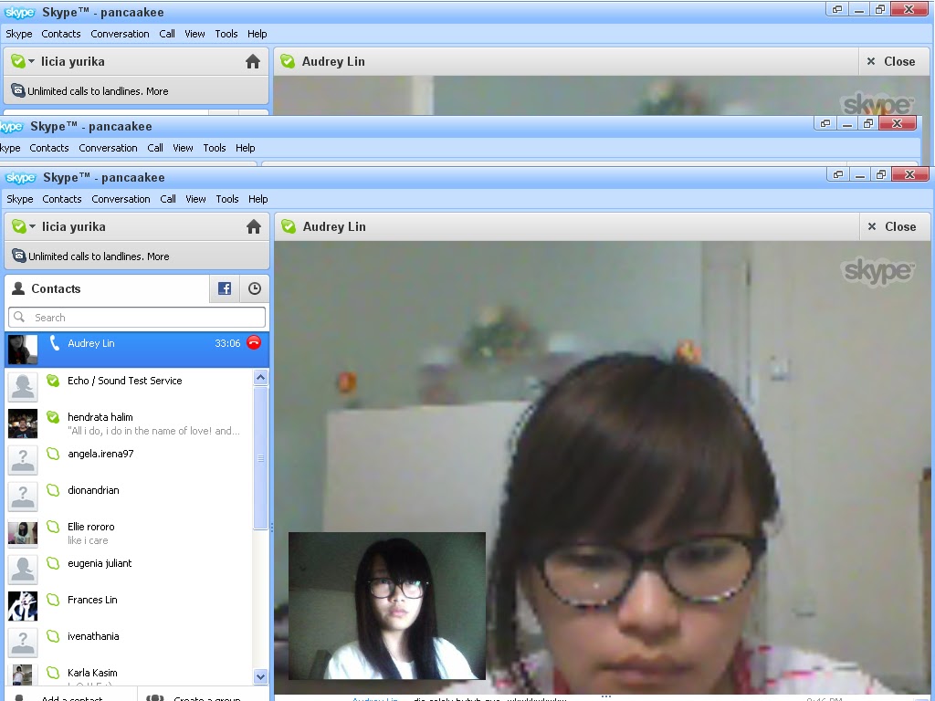Select eugenia juliant contact
The image size is (935, 701).
[130, 570]
